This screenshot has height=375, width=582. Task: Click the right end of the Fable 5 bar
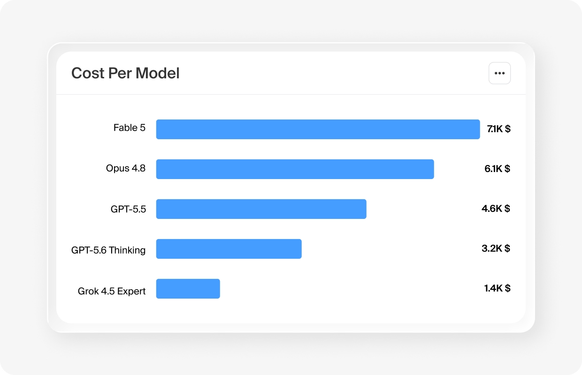pyautogui.click(x=476, y=129)
